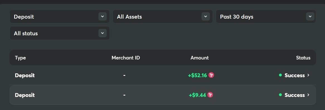Click green status dot on $52.16 deposit
325x110 pixels.
point(280,75)
